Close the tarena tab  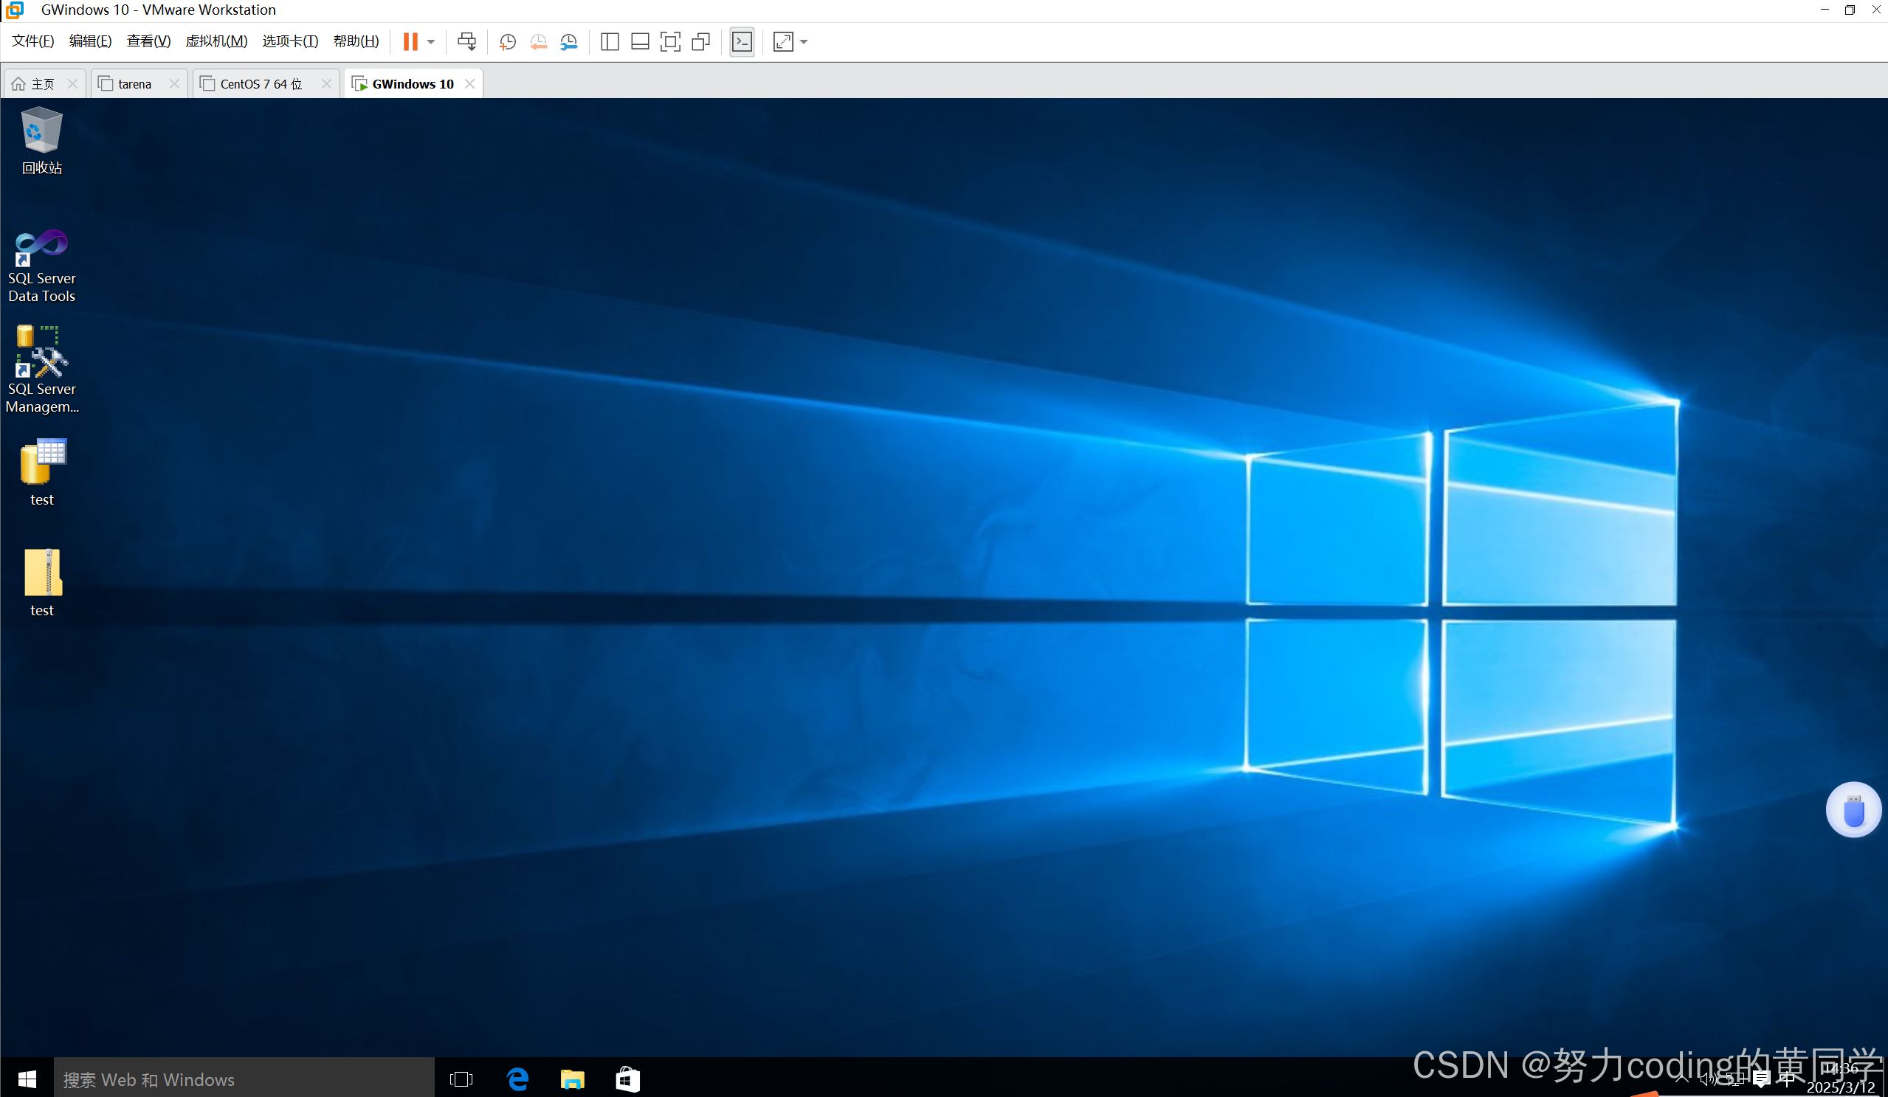click(x=173, y=84)
